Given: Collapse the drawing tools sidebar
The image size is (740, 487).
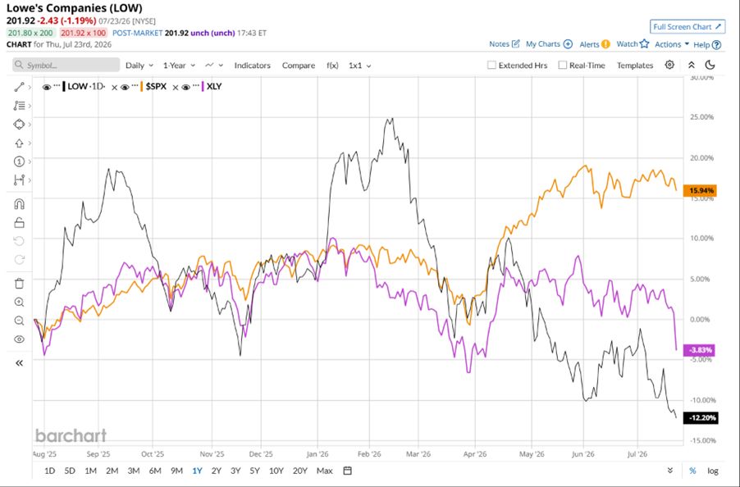Looking at the screenshot, I should click(19, 363).
